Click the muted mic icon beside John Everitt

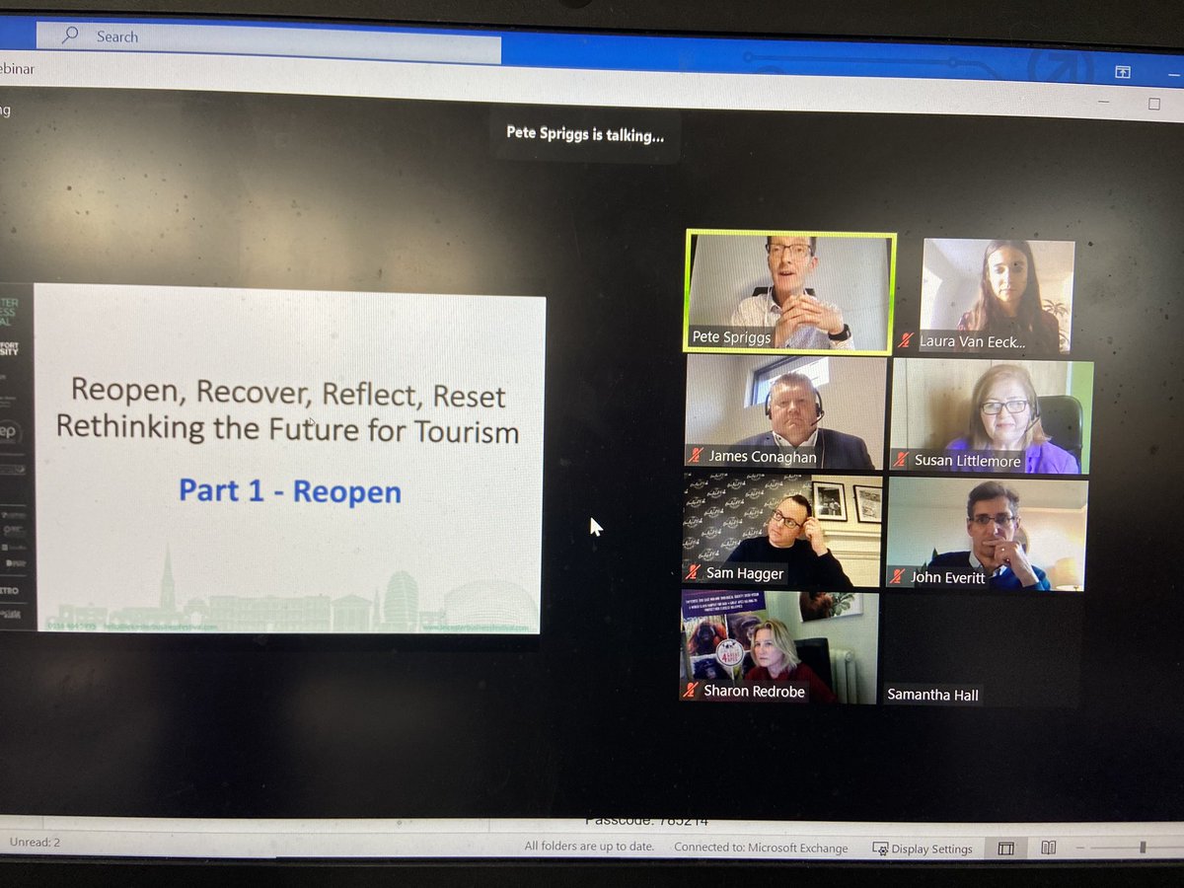click(x=899, y=577)
